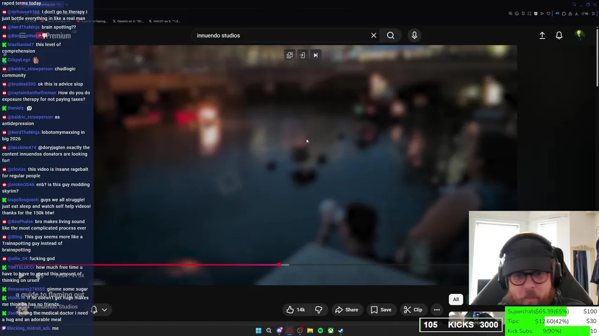Click browser toolbar emoji face icon

(x=517, y=14)
